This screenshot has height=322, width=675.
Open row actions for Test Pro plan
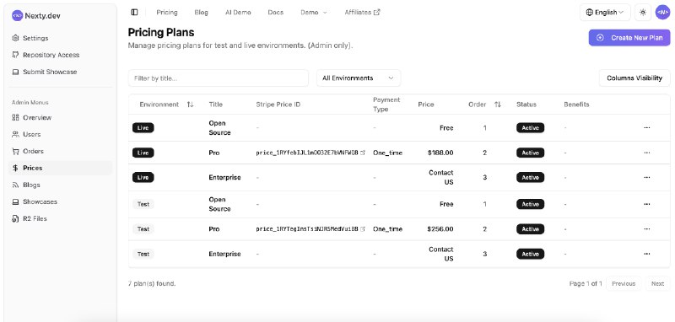pos(646,229)
